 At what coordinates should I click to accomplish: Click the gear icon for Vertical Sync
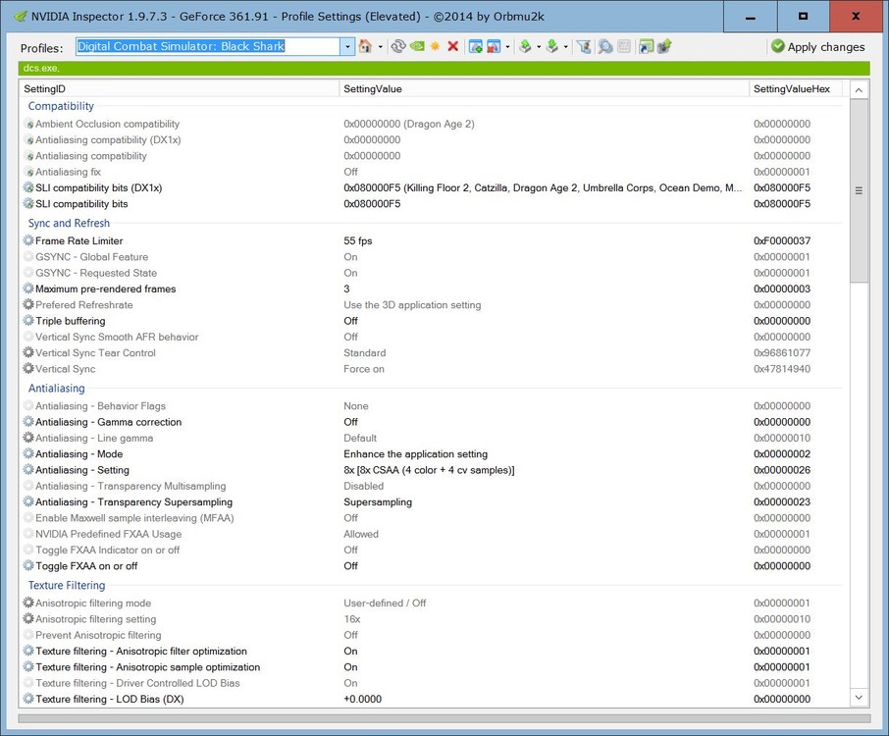(28, 368)
